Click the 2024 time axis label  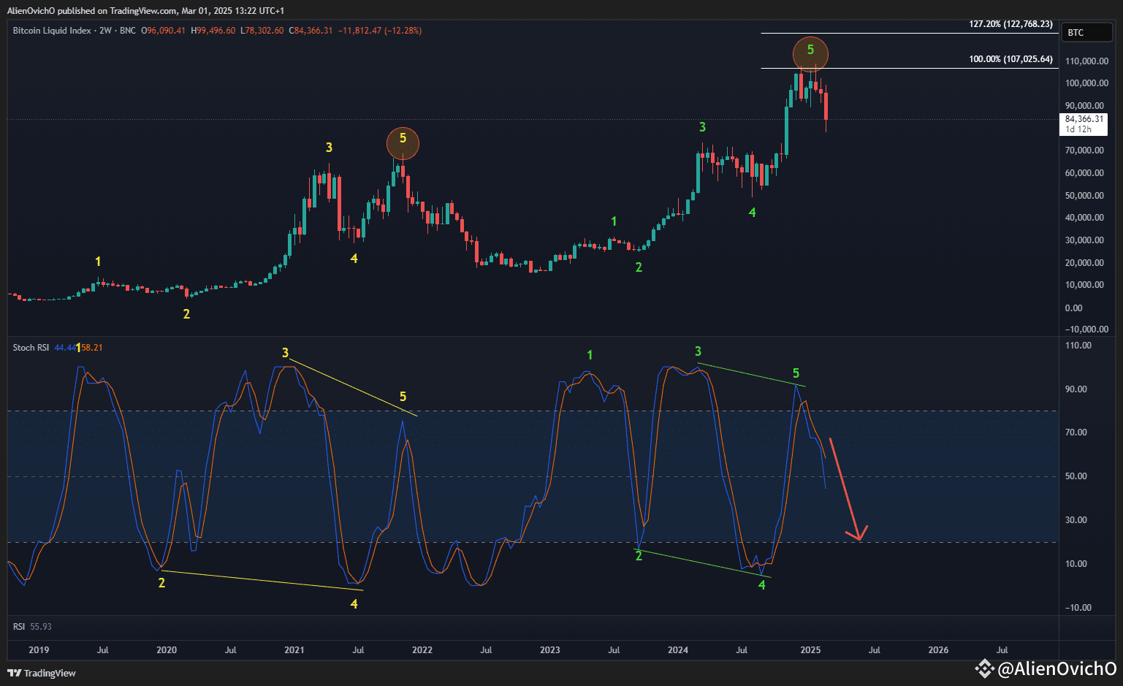[x=678, y=650]
